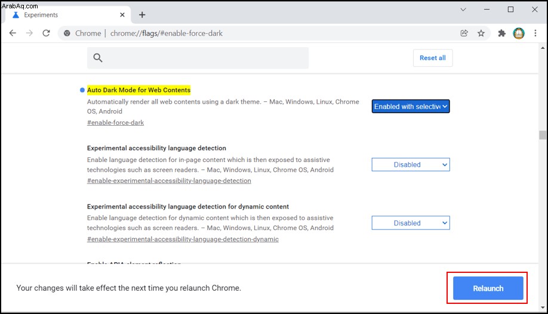The width and height of the screenshot is (548, 314).
Task: Click the Experimental accessibility language detection heading
Action: pyautogui.click(x=156, y=148)
